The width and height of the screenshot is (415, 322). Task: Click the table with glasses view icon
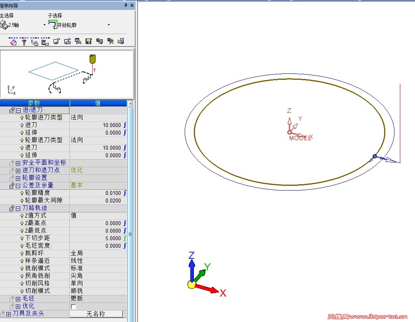(78, 41)
